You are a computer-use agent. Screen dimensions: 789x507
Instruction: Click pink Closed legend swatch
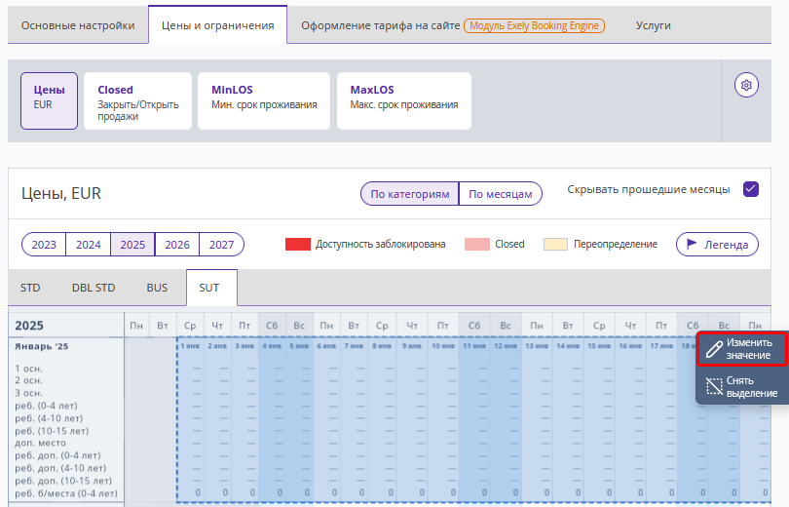pos(477,244)
